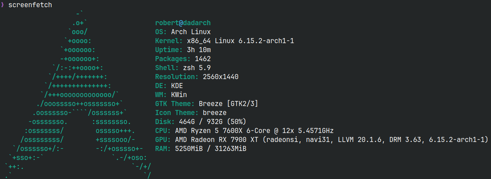491x179 pixels.
Task: Click the Arch Linux OS value
Action: (x=190, y=32)
